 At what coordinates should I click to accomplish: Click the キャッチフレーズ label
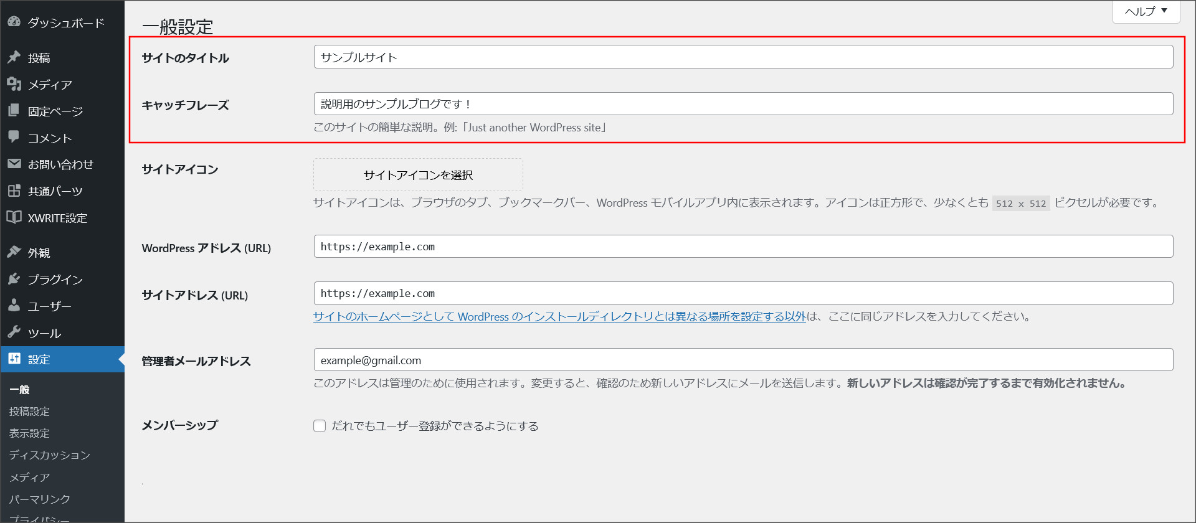point(185,105)
